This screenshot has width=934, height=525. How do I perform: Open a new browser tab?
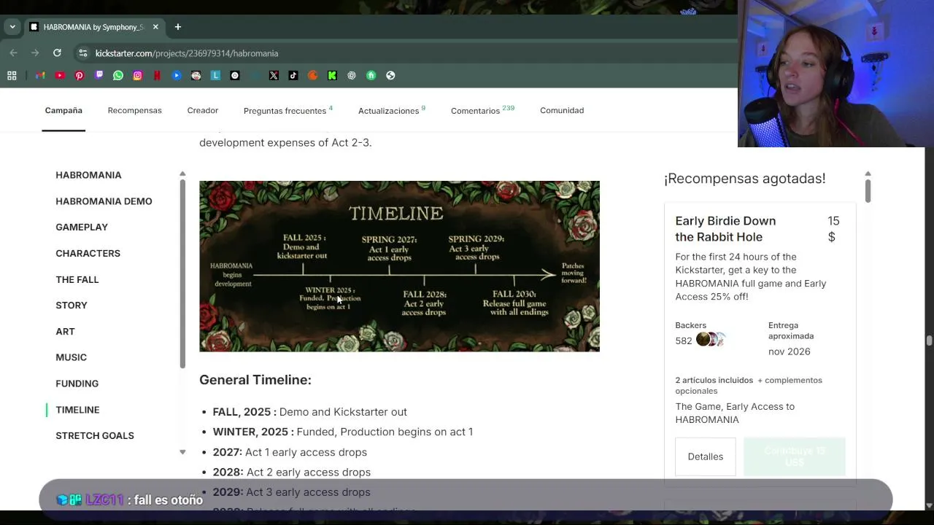click(177, 27)
